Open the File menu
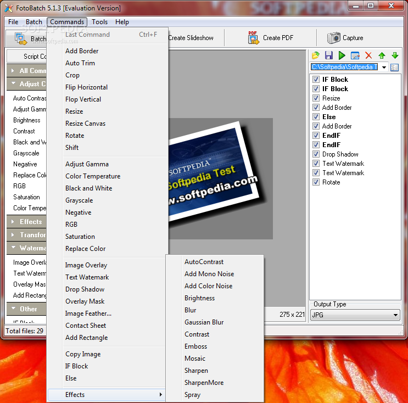 click(x=13, y=22)
